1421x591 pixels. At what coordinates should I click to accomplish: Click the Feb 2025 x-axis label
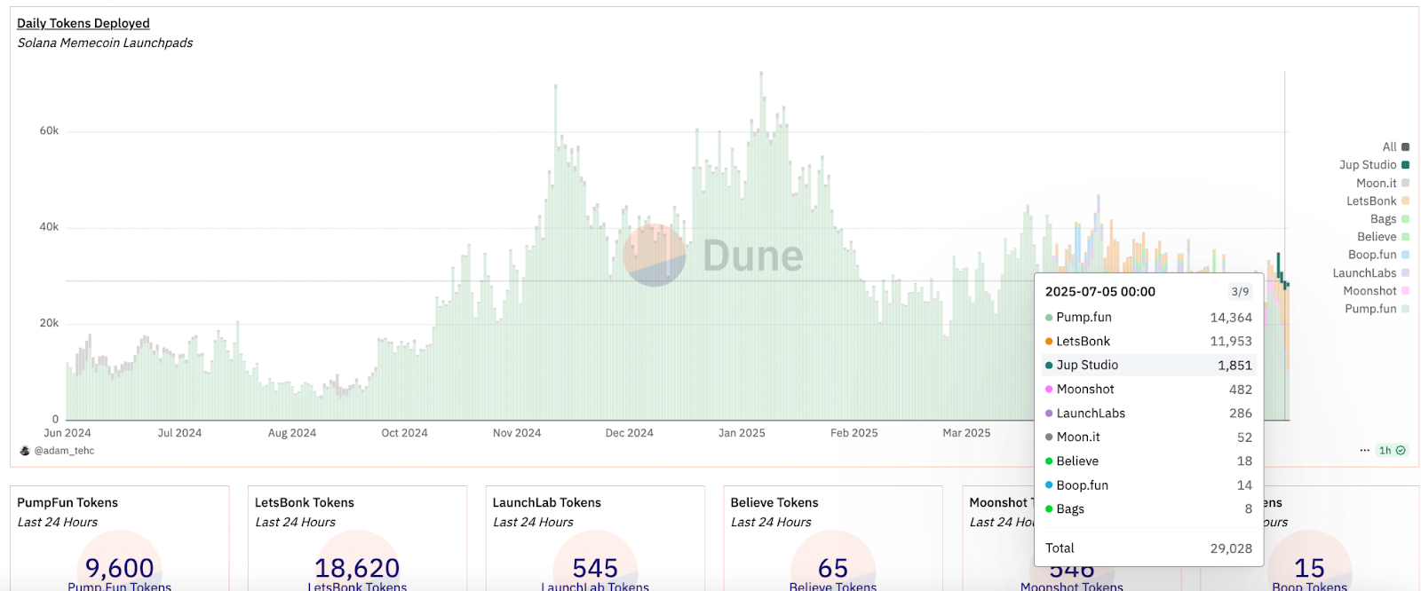coord(854,433)
